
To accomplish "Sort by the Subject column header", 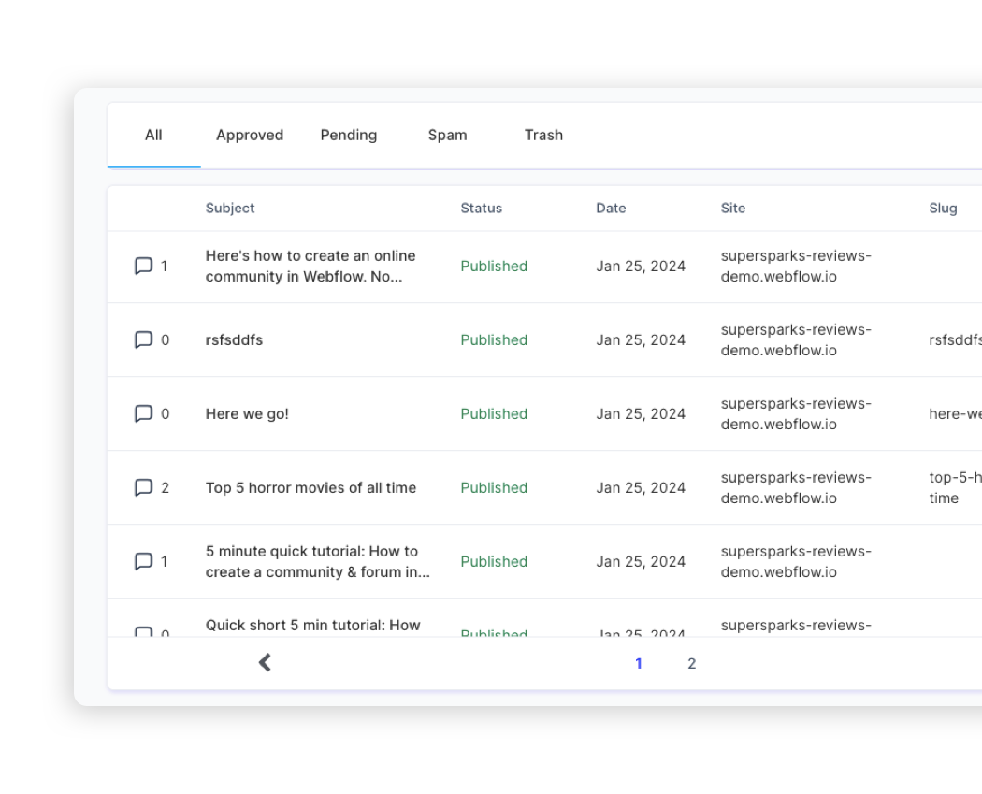I will click(x=230, y=208).
